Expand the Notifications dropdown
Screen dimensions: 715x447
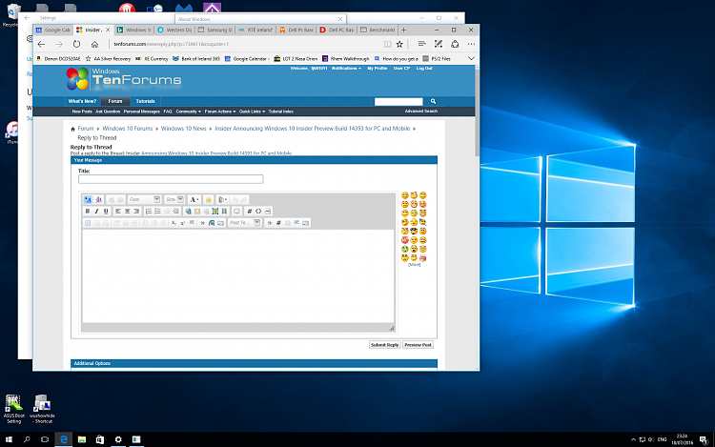tap(346, 69)
